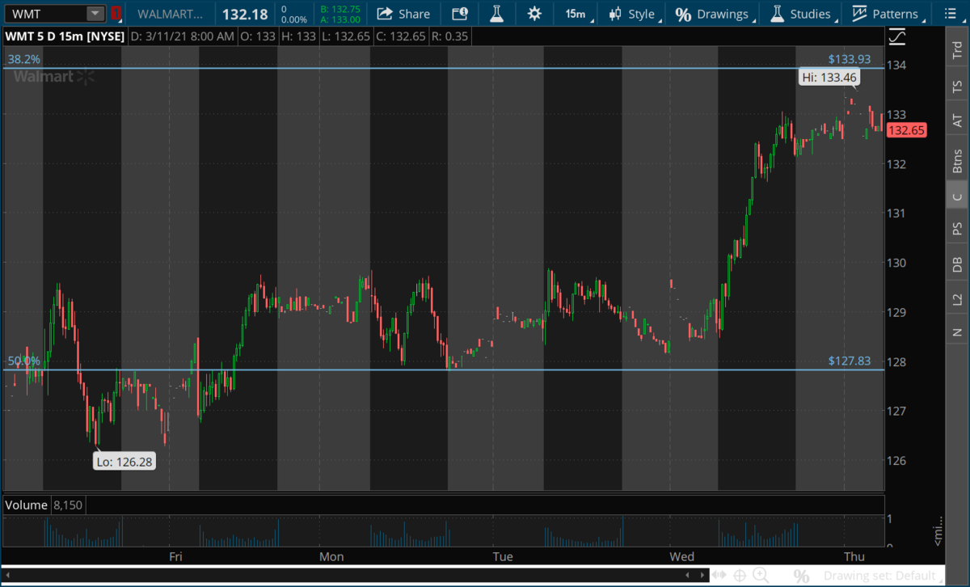Screen dimensions: 970x587
Task: Select the Btns sidebar tab
Action: (x=957, y=160)
